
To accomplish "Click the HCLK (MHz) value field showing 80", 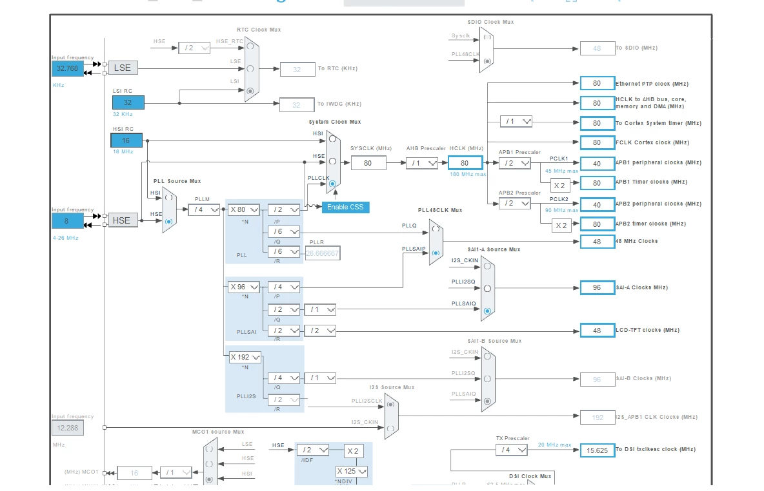I will point(465,163).
